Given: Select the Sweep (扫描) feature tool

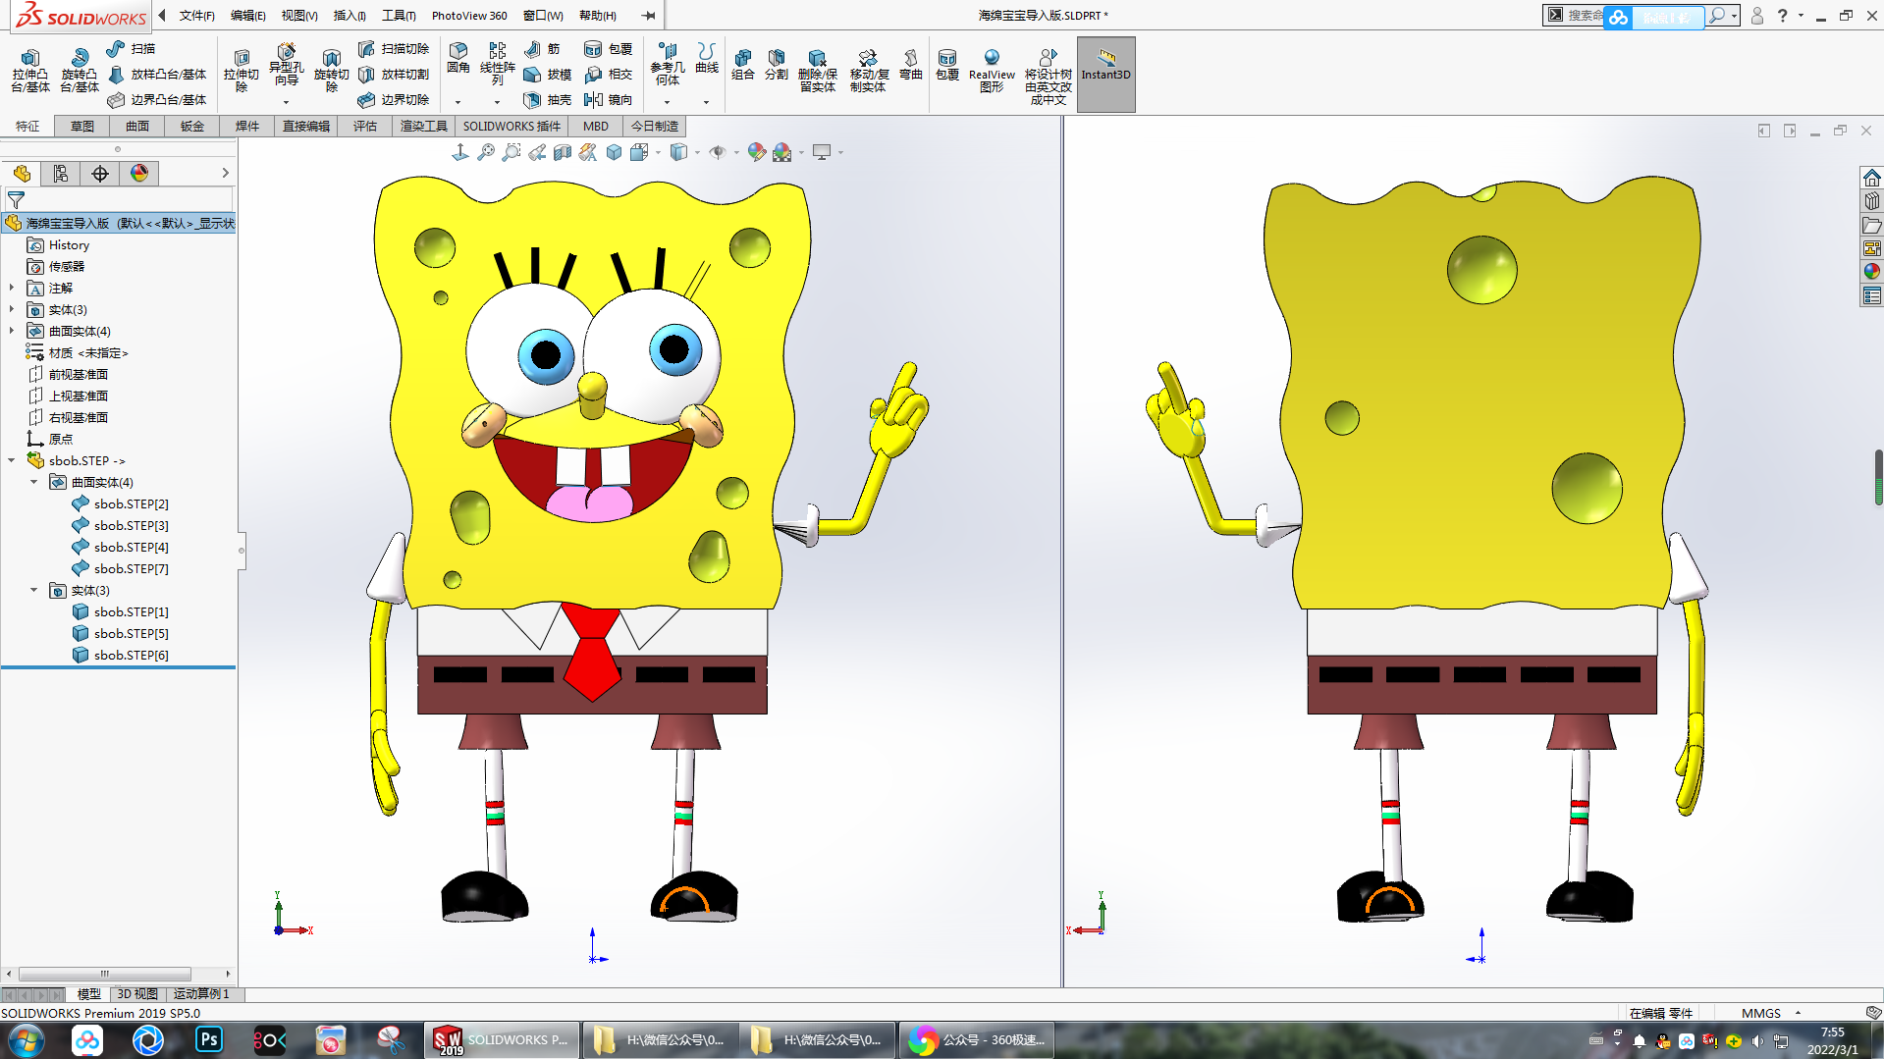Looking at the screenshot, I should [132, 49].
